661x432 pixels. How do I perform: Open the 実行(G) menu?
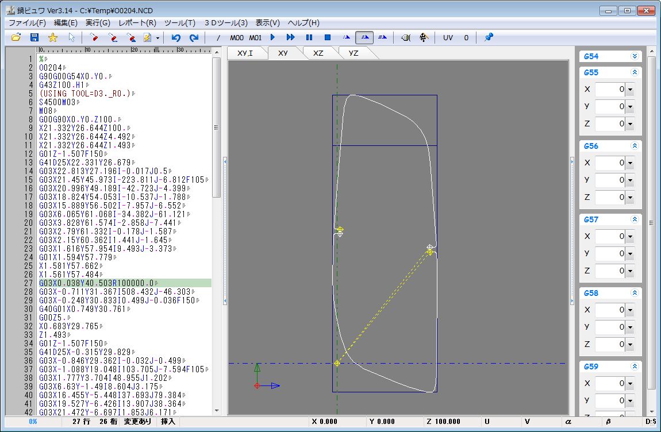click(98, 23)
